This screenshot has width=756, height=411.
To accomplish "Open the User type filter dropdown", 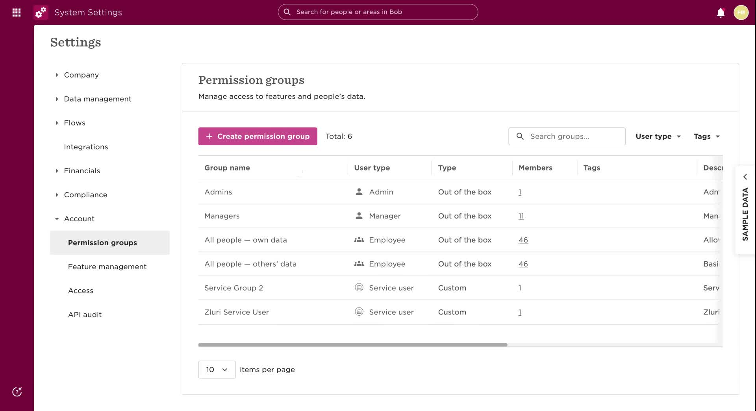I will pyautogui.click(x=658, y=136).
